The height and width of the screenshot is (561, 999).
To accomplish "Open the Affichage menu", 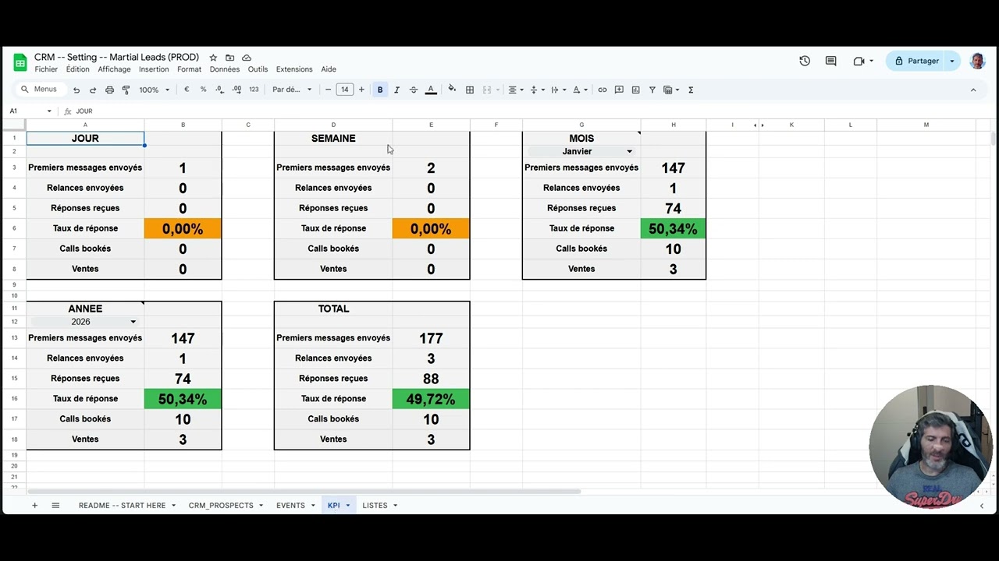I will coord(114,69).
